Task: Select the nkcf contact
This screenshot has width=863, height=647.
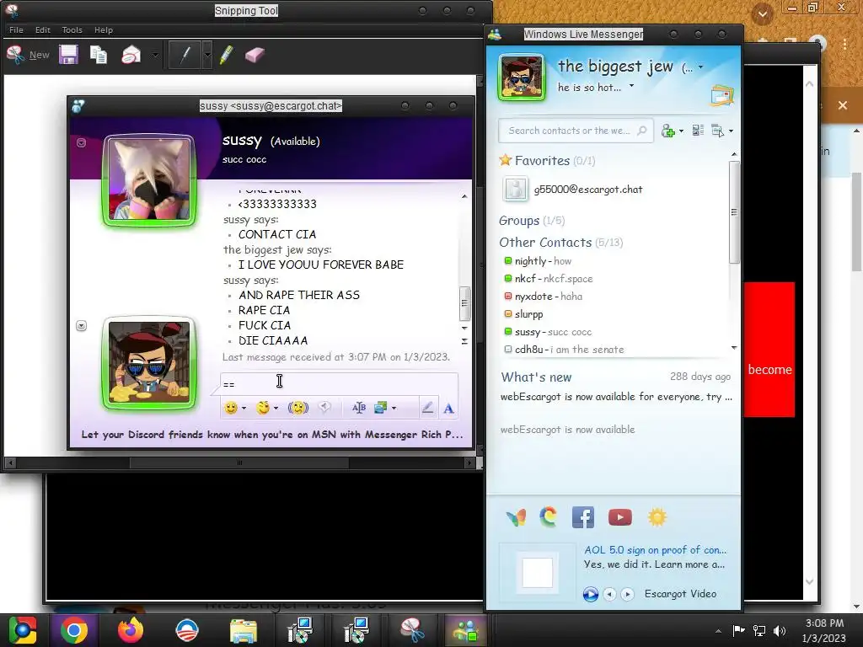Action: 548,278
